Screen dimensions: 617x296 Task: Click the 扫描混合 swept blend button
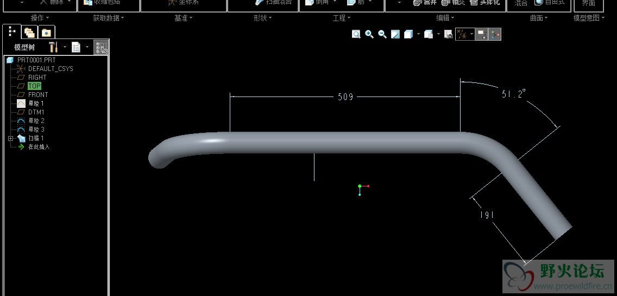pyautogui.click(x=274, y=2)
